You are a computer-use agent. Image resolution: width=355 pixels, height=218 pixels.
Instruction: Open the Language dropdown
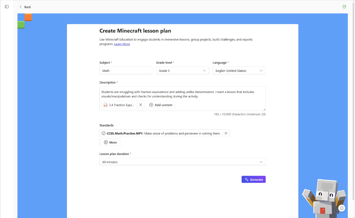click(x=239, y=71)
